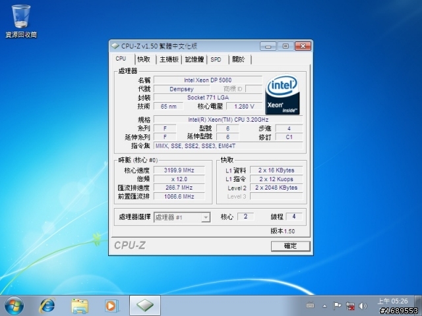The height and width of the screenshot is (316, 422).
Task: Click the 2 x 2048 KBytes Level 2 value
Action: [x=276, y=188]
